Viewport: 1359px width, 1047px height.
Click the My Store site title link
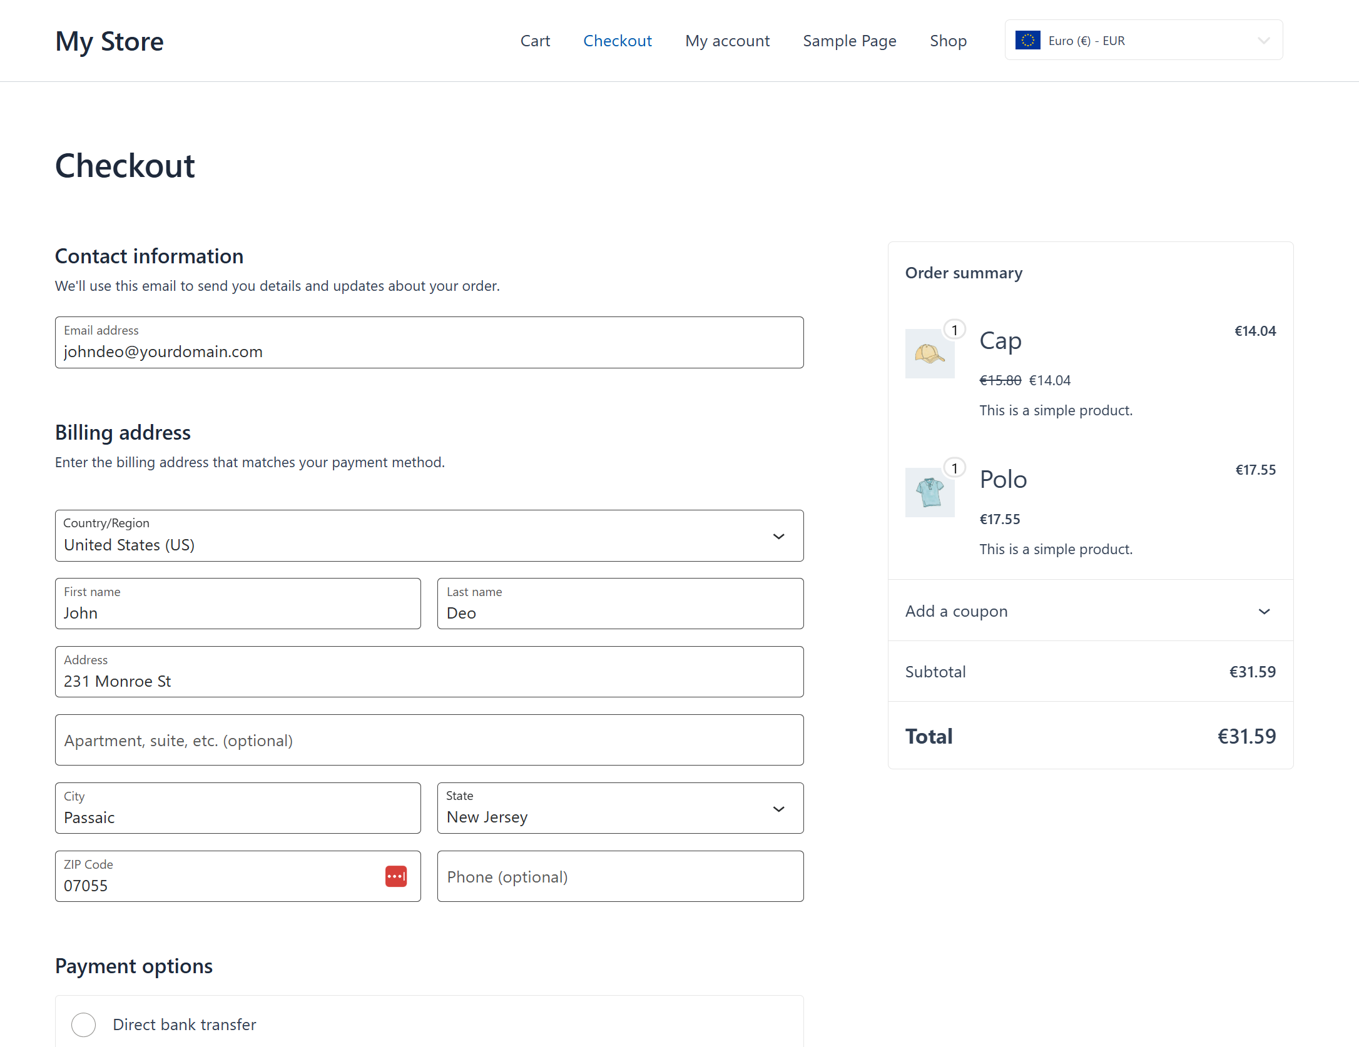[109, 41]
